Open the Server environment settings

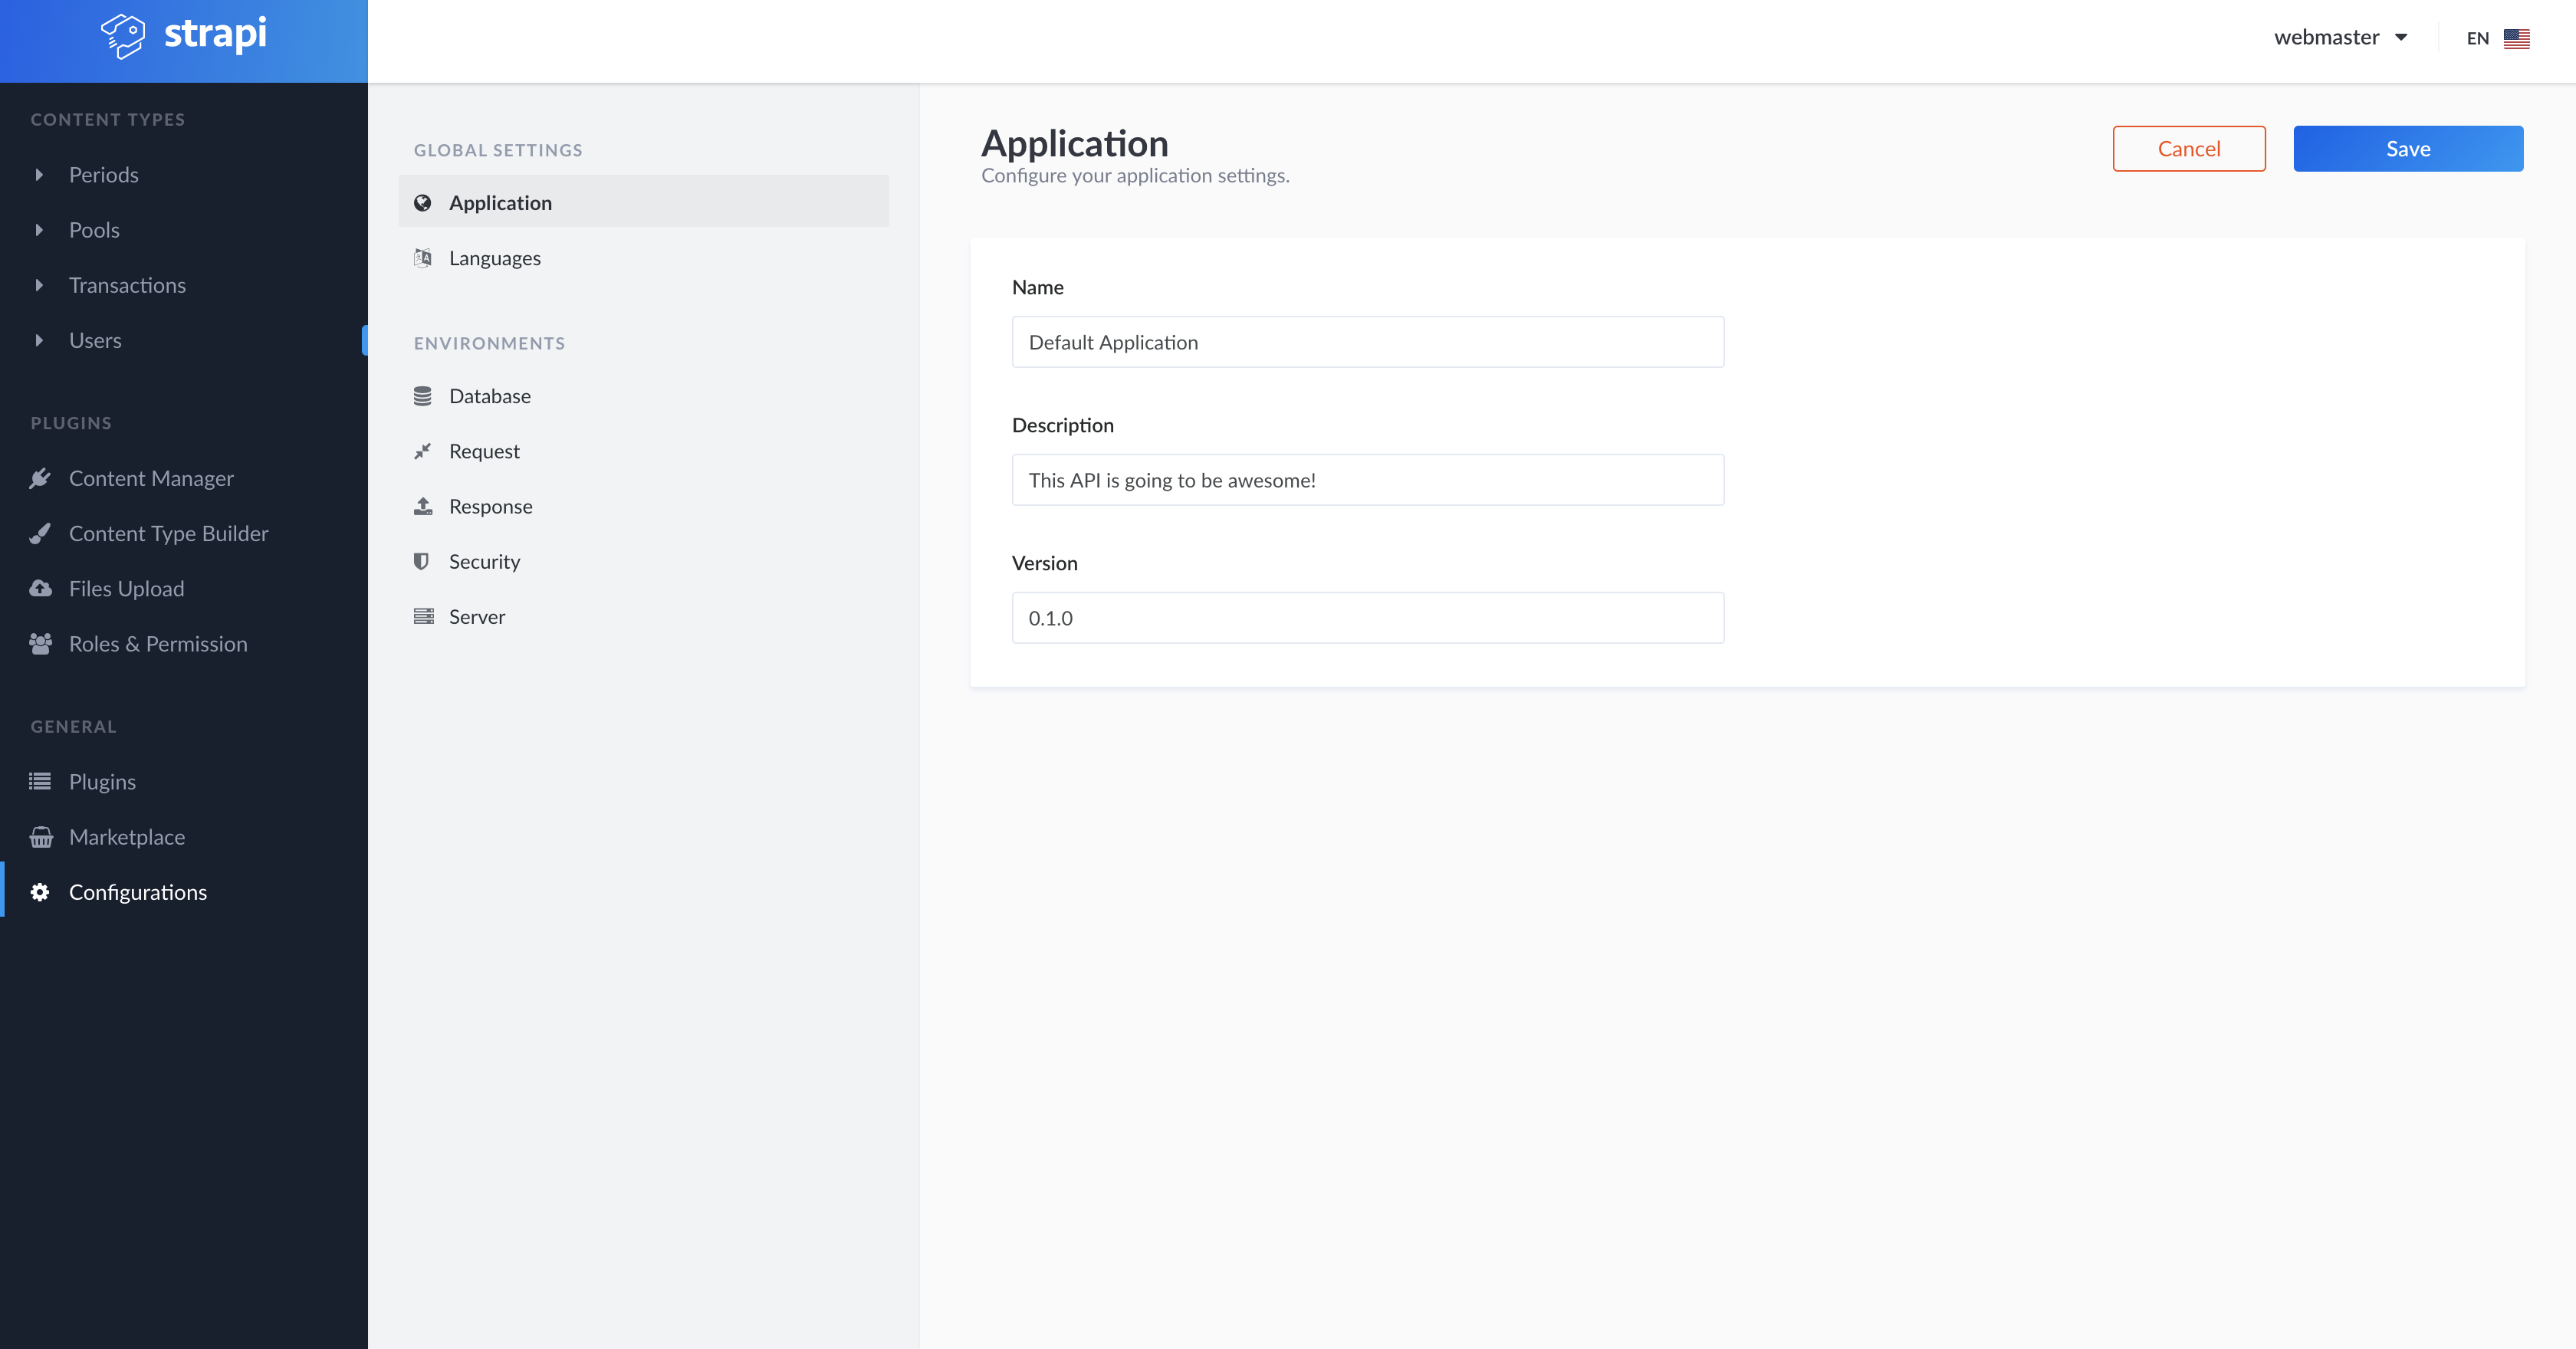click(x=477, y=616)
